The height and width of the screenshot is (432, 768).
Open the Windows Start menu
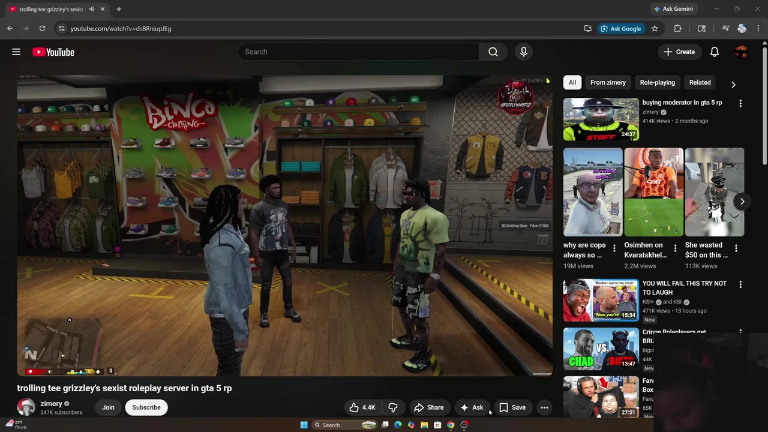(304, 425)
